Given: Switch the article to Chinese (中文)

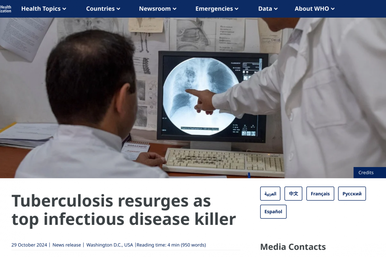Looking at the screenshot, I should point(293,194).
